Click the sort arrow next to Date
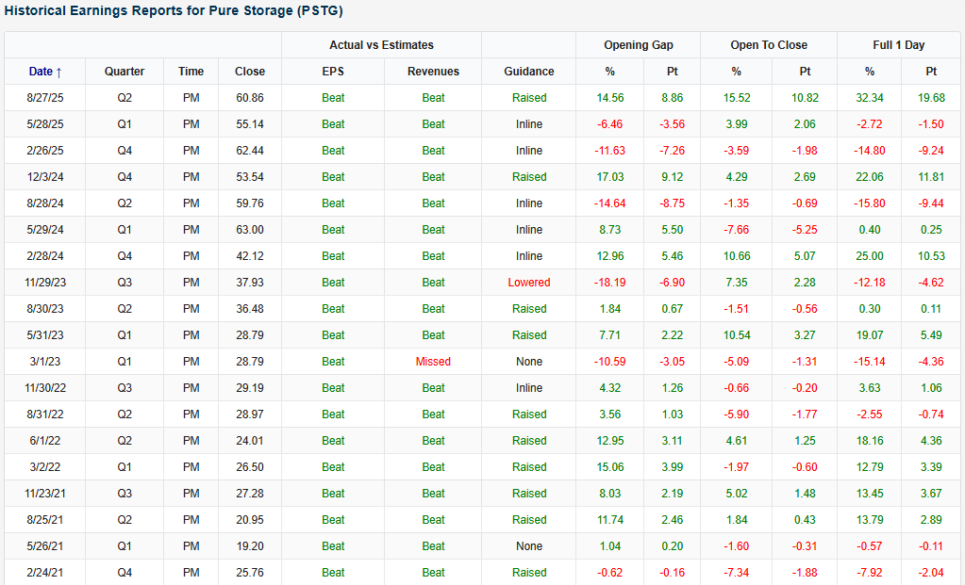 point(59,72)
